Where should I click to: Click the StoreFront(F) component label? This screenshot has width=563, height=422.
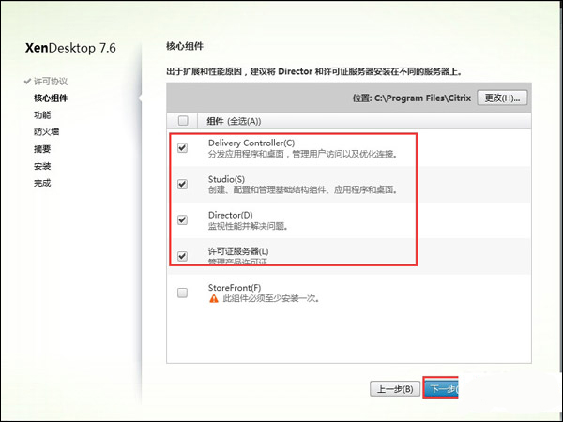235,288
